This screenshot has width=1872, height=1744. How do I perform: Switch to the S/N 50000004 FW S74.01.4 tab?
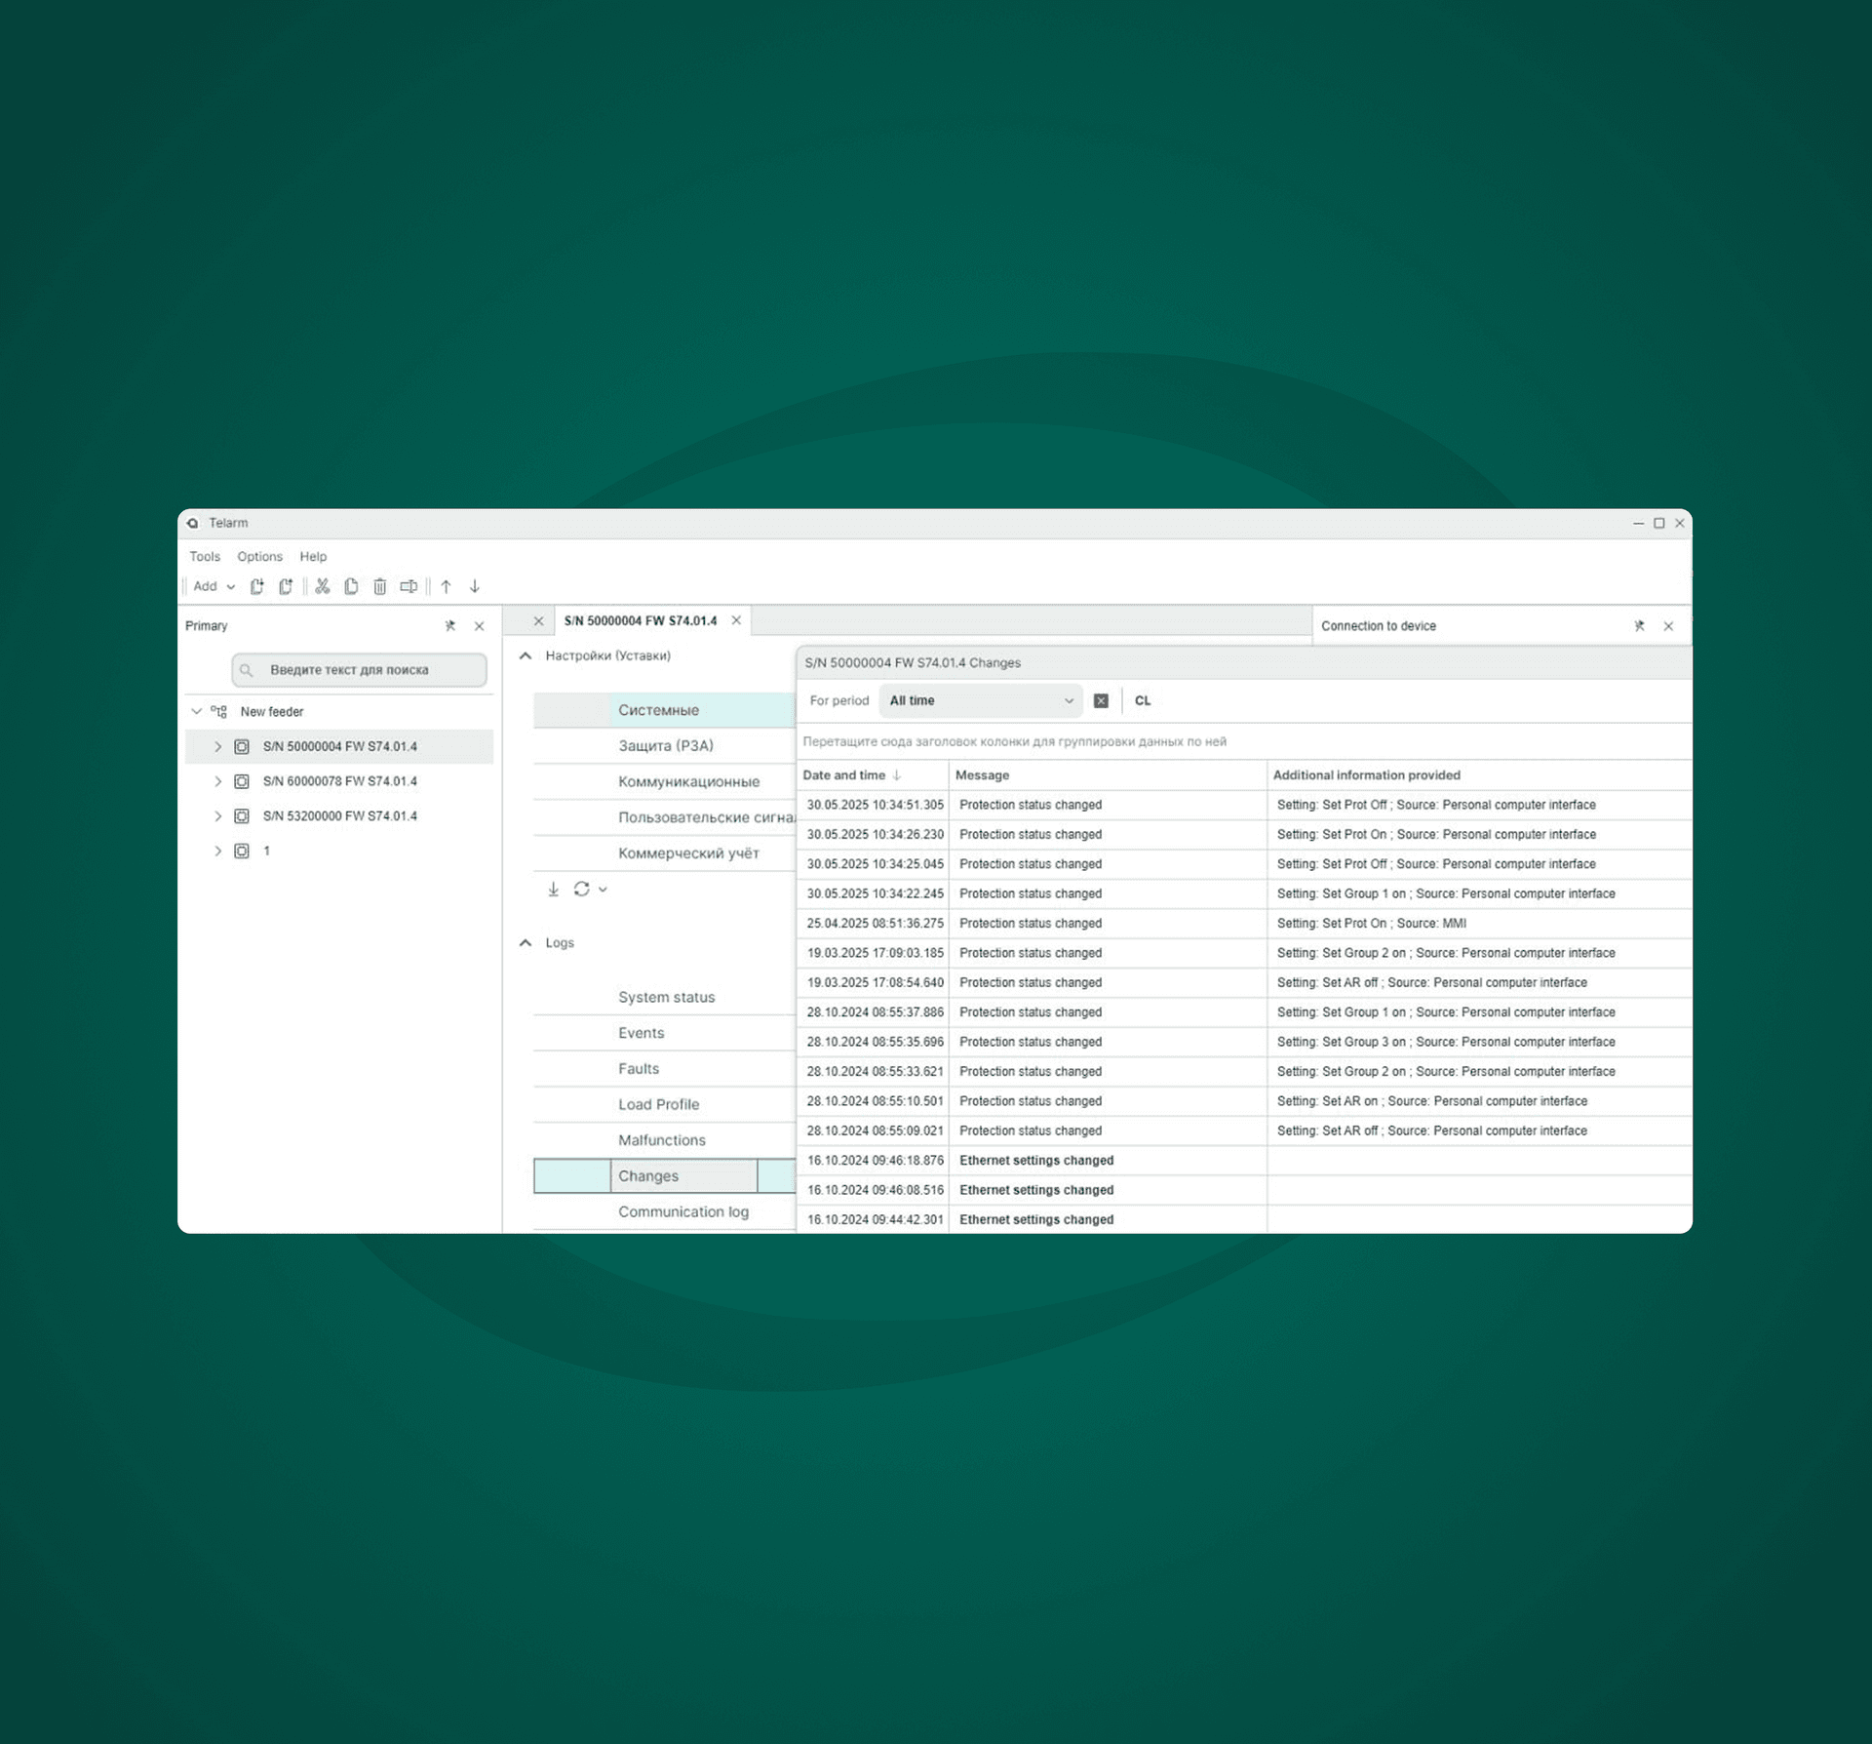click(x=642, y=620)
